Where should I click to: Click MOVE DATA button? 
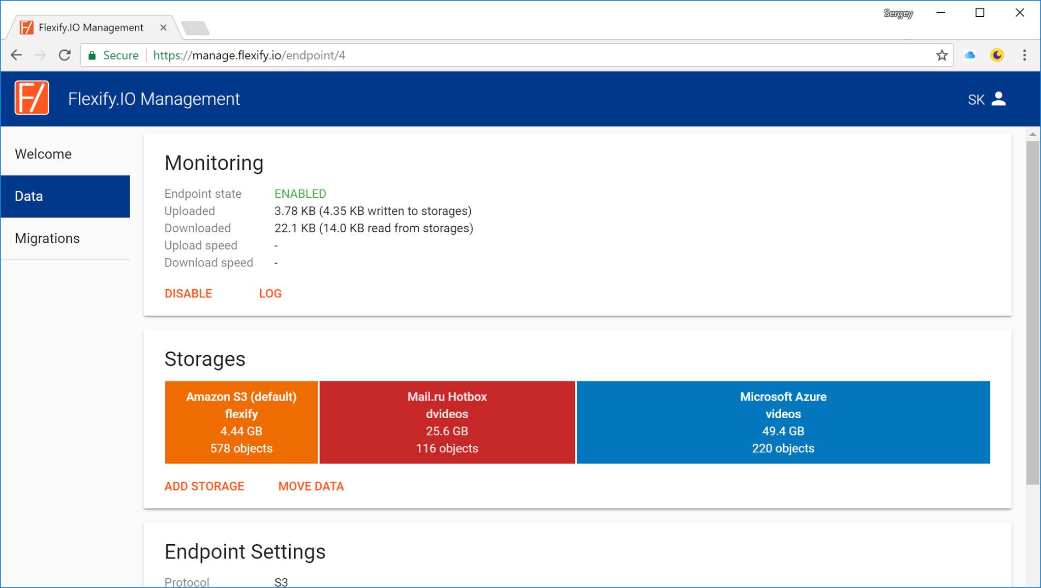click(311, 486)
